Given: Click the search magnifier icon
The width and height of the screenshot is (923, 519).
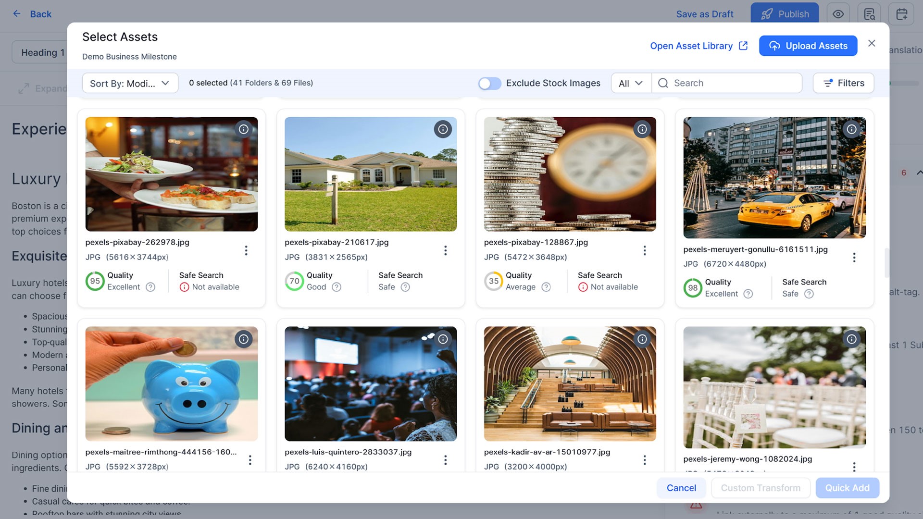Looking at the screenshot, I should pos(663,83).
